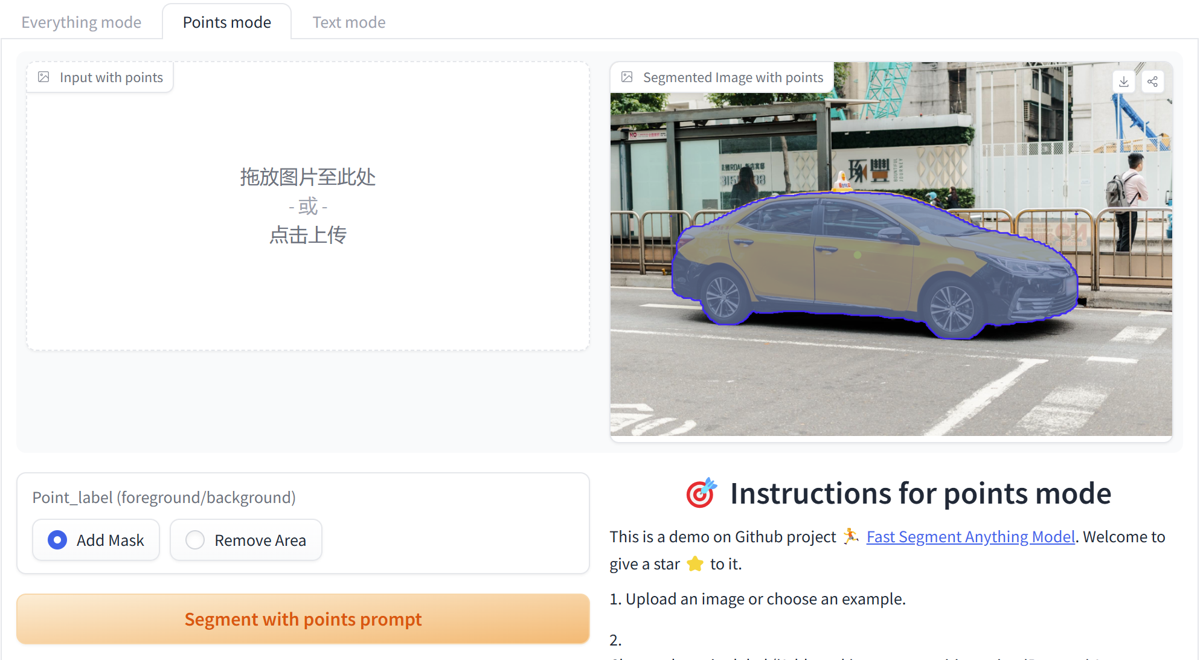The height and width of the screenshot is (660, 1203).
Task: Click the image icon beside Input with points
Action: coord(43,77)
